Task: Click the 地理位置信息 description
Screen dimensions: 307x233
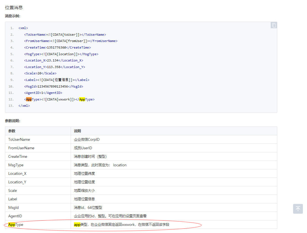Action: coord(84,199)
